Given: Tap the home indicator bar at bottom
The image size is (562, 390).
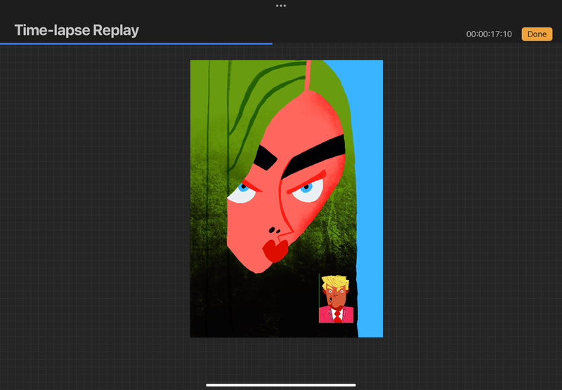Looking at the screenshot, I should (x=281, y=384).
